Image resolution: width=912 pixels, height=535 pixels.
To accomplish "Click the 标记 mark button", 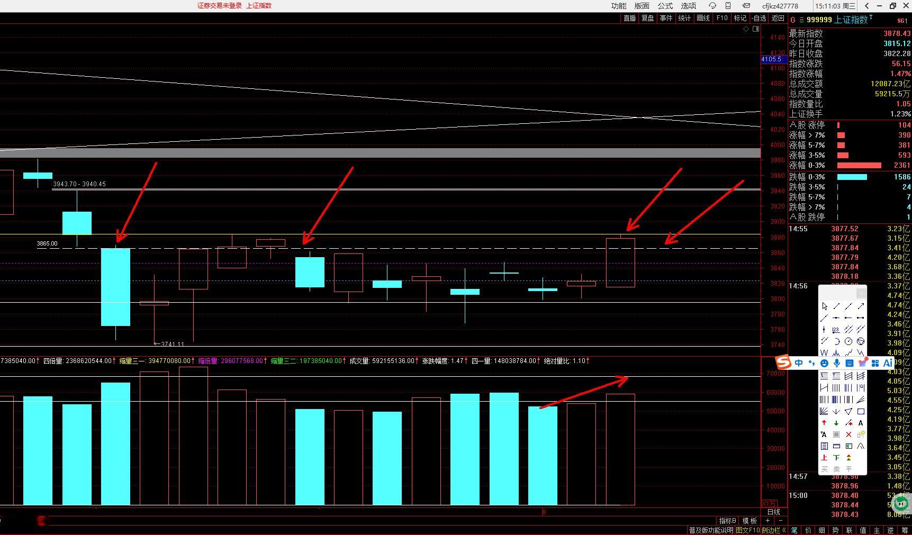I will click(x=740, y=18).
